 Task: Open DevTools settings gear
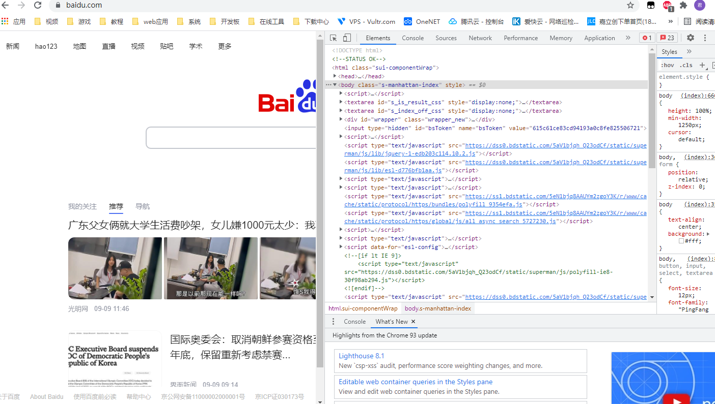point(691,38)
